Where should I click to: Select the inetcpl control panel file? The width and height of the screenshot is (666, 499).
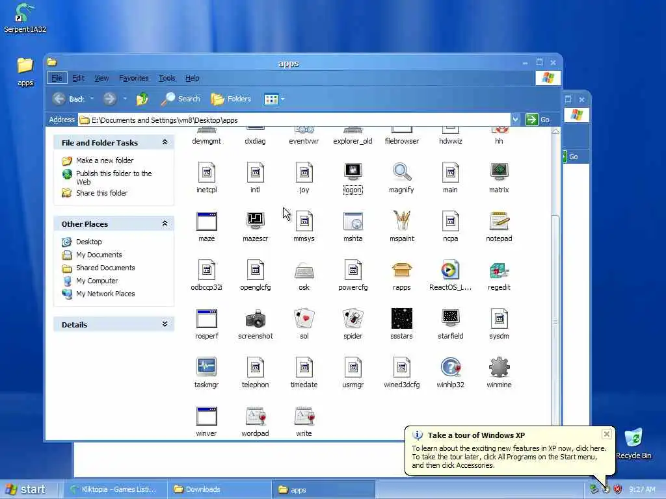click(x=206, y=172)
